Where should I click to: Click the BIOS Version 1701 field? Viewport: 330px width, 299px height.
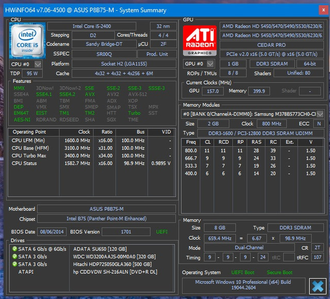[x=126, y=232]
